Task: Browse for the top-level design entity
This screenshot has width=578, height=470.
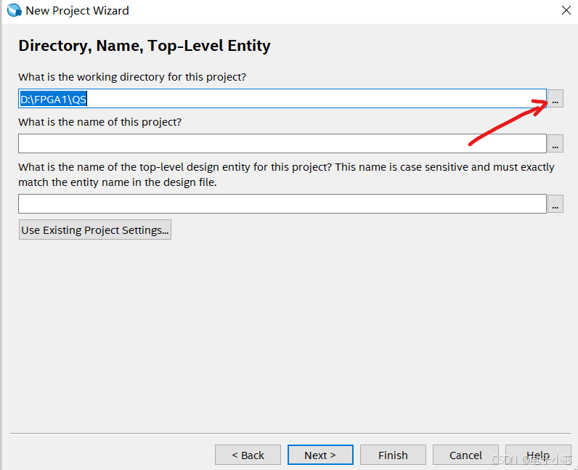Action: [555, 204]
